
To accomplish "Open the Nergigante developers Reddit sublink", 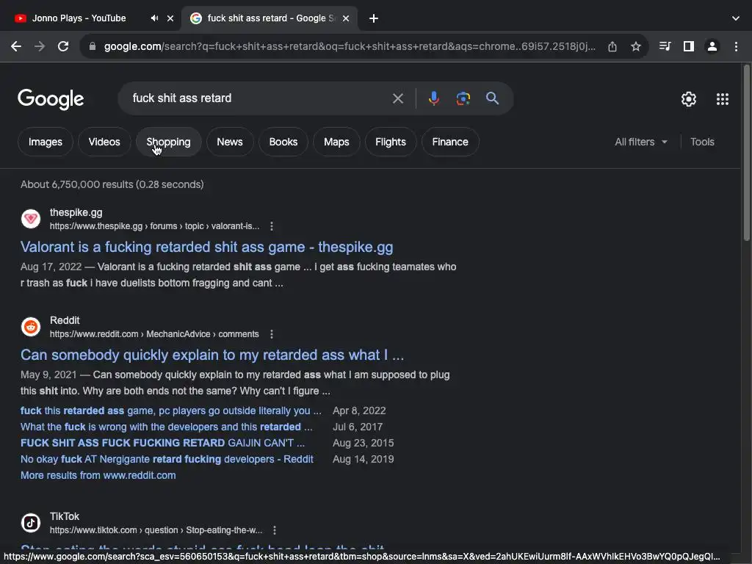I will [167, 460].
